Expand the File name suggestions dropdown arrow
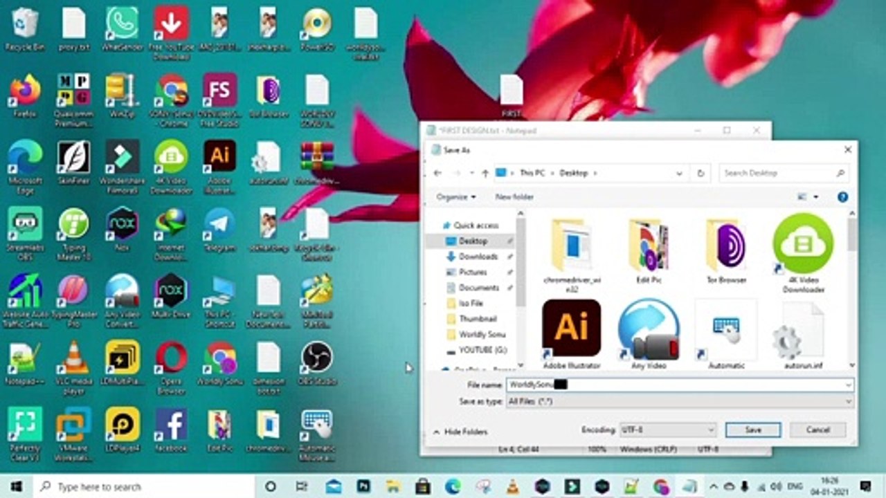This screenshot has width=886, height=498. 848,385
